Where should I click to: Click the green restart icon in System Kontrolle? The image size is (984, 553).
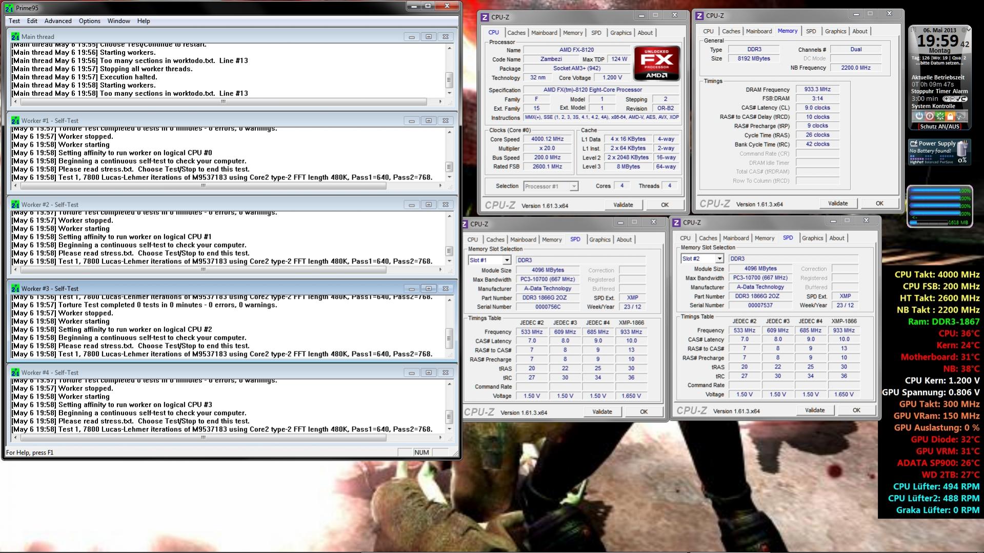(940, 116)
